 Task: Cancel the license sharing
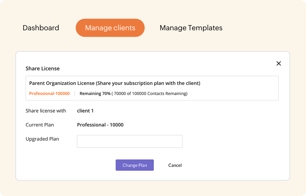[175, 165]
